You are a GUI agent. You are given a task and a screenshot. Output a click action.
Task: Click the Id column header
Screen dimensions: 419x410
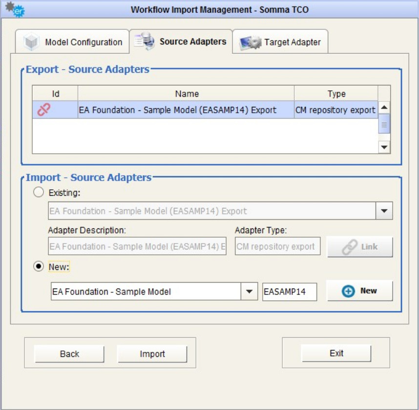point(55,94)
